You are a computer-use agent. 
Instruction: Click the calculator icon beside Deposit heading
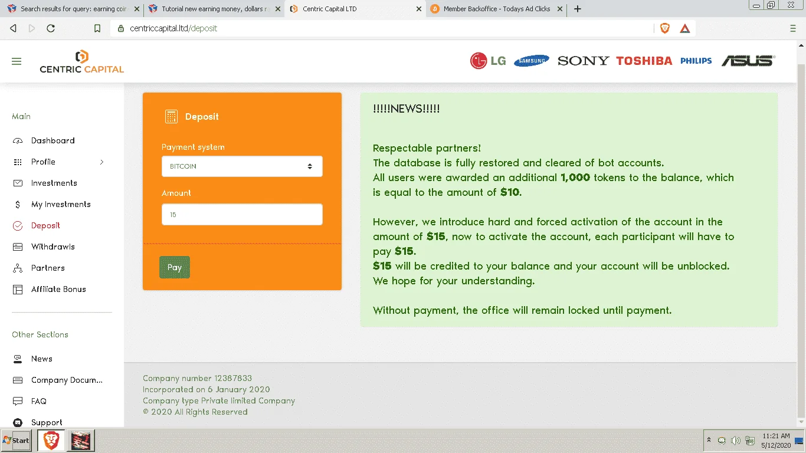[x=171, y=117]
